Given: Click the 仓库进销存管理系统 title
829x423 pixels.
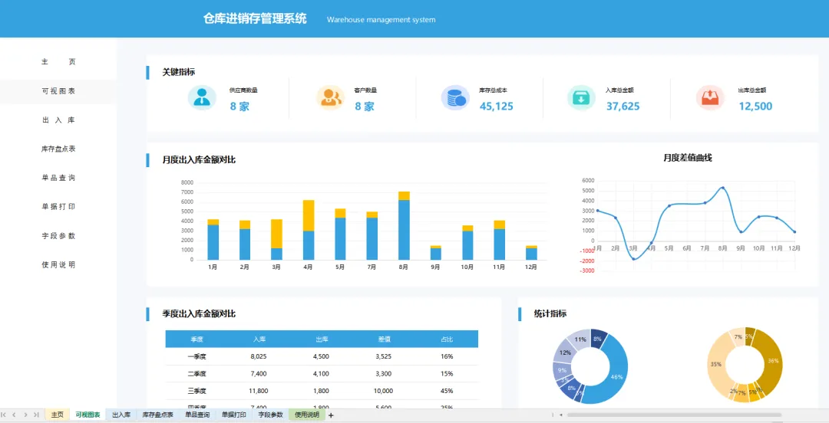Looking at the screenshot, I should [255, 19].
